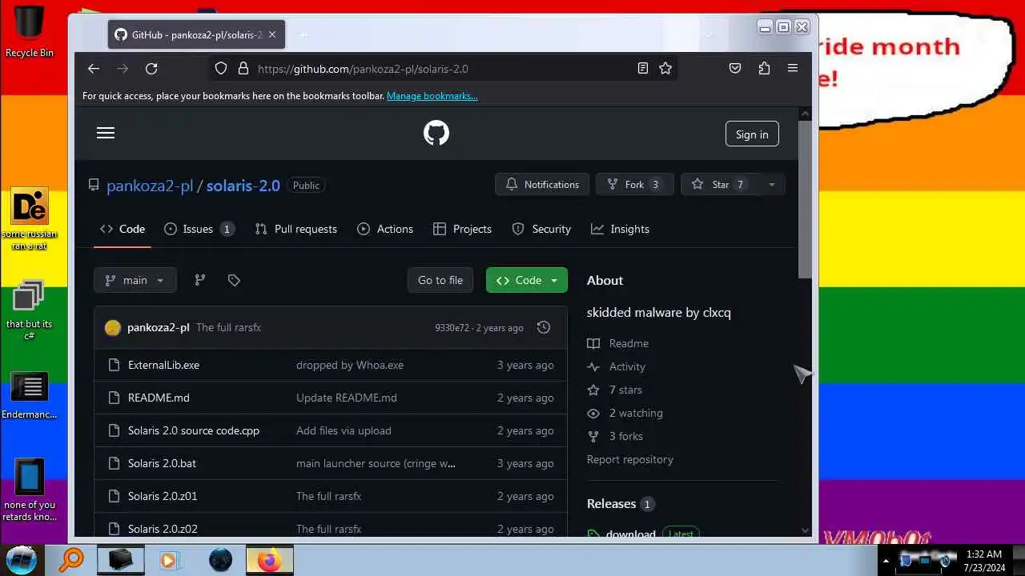The width and height of the screenshot is (1025, 576).
Task: Click the Go to file button
Action: [x=440, y=280]
